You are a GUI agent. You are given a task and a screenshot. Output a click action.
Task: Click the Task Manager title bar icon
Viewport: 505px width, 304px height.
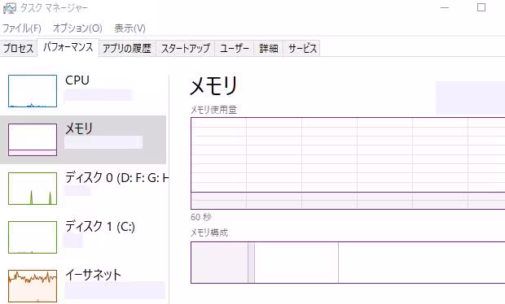(x=9, y=8)
